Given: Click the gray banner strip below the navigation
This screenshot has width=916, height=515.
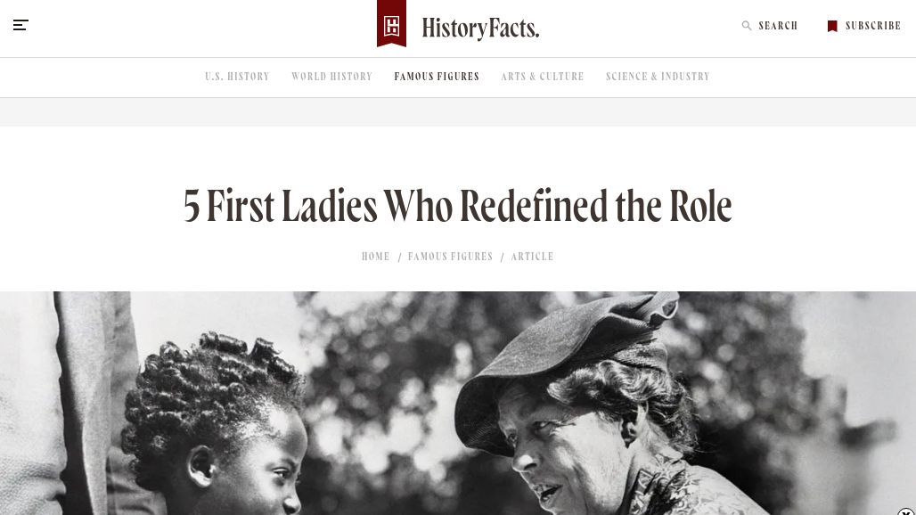Looking at the screenshot, I should point(458,111).
